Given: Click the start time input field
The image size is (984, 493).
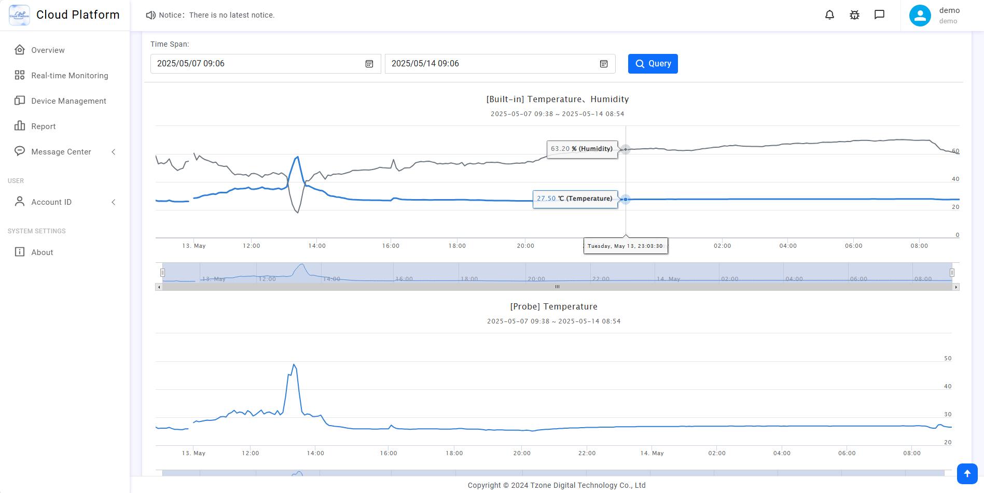Looking at the screenshot, I should pyautogui.click(x=257, y=64).
